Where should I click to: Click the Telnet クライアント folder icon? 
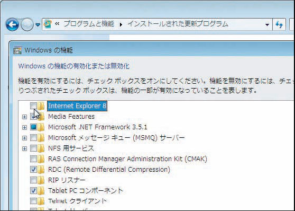tap(41, 201)
